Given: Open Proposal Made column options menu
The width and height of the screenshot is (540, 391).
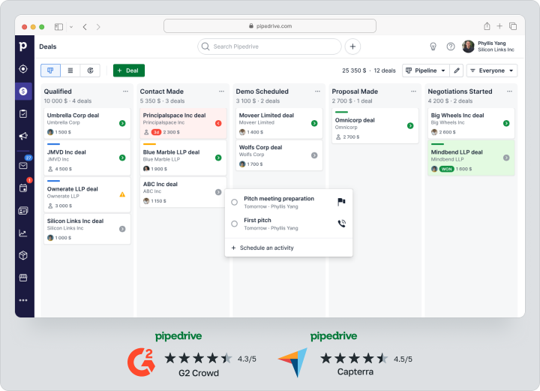Looking at the screenshot, I should pos(413,92).
